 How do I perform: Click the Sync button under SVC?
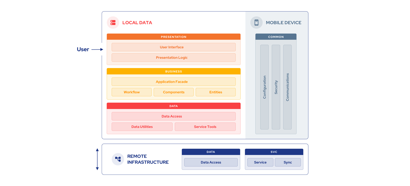[x=288, y=162]
